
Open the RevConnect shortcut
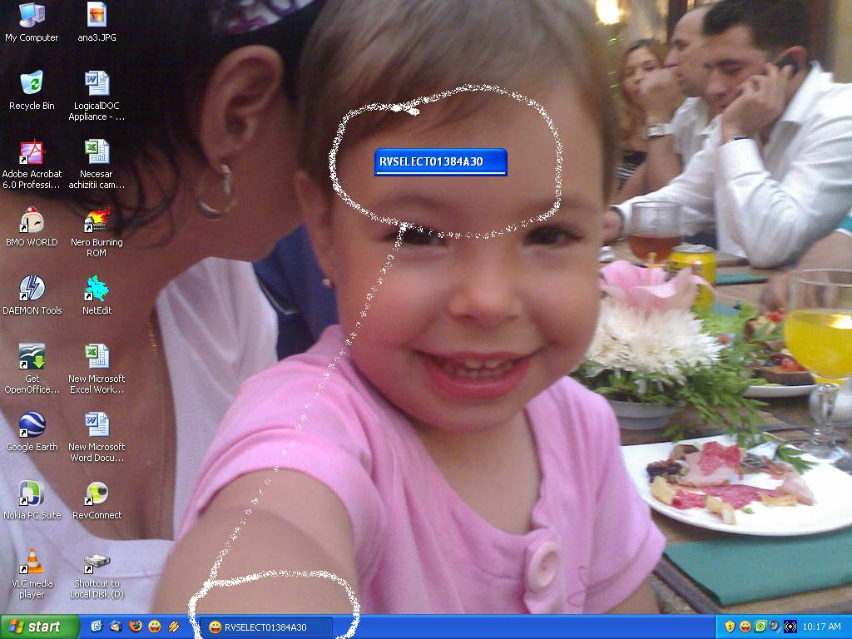97,493
